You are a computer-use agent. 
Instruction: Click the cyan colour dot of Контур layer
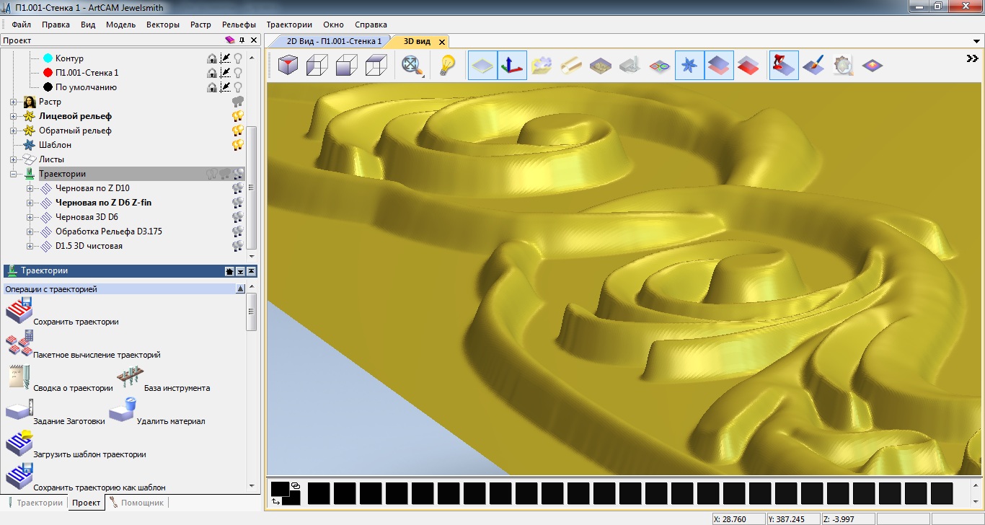tap(48, 58)
